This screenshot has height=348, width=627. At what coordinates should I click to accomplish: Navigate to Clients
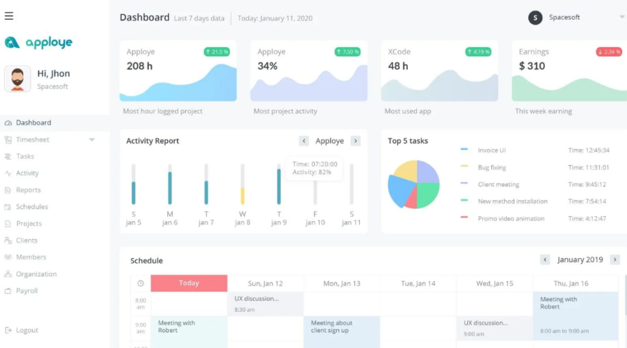pyautogui.click(x=27, y=240)
